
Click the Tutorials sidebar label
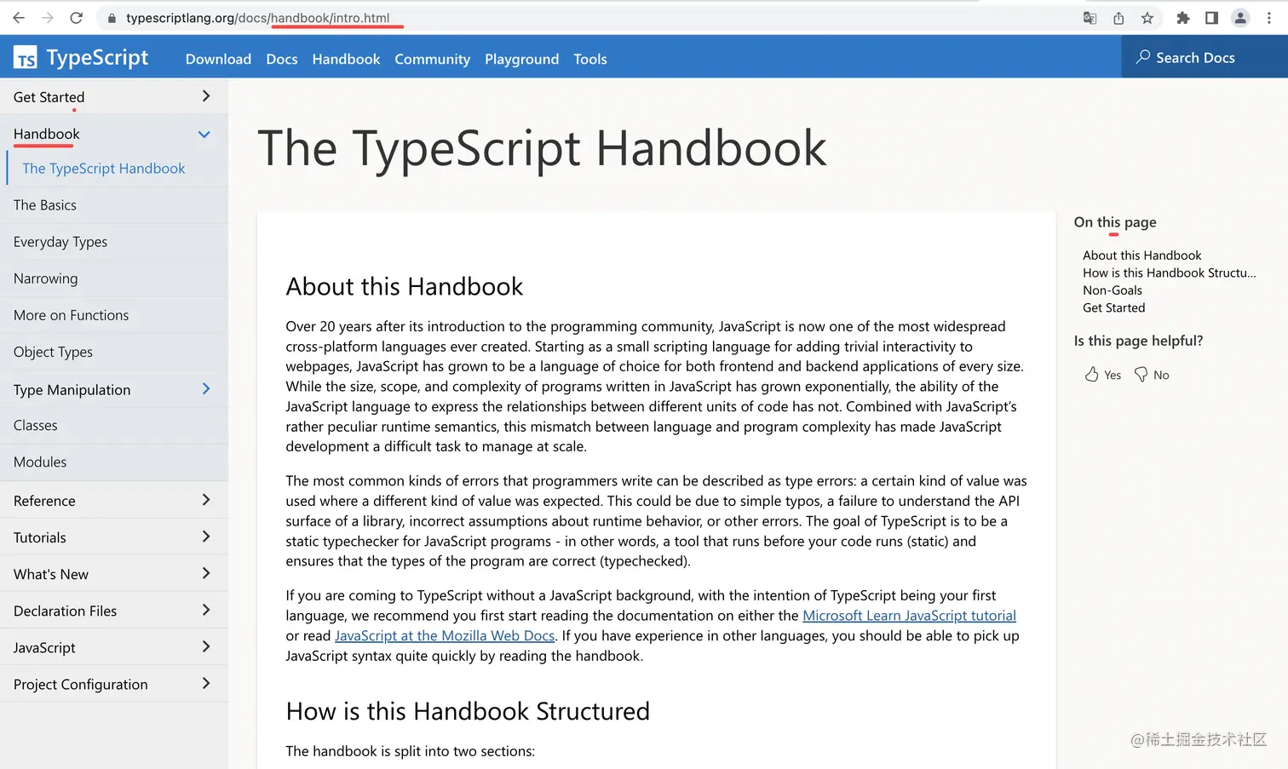[39, 537]
